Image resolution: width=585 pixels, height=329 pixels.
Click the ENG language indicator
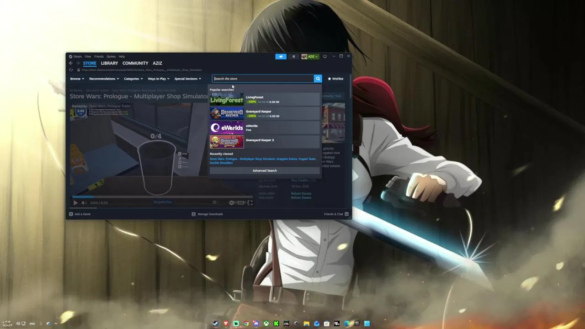pos(32,324)
